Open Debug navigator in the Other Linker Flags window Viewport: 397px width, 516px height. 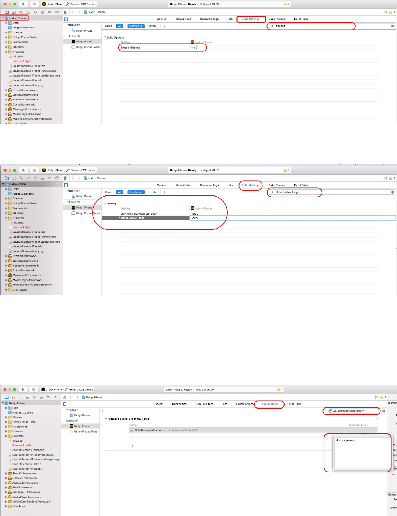pos(42,178)
